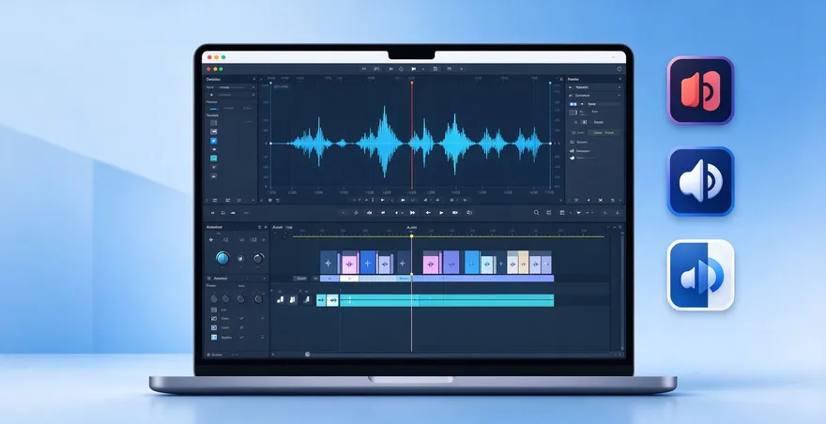The height and width of the screenshot is (424, 826).
Task: Click the circular reset icon in top toolbar
Action: tap(401, 69)
